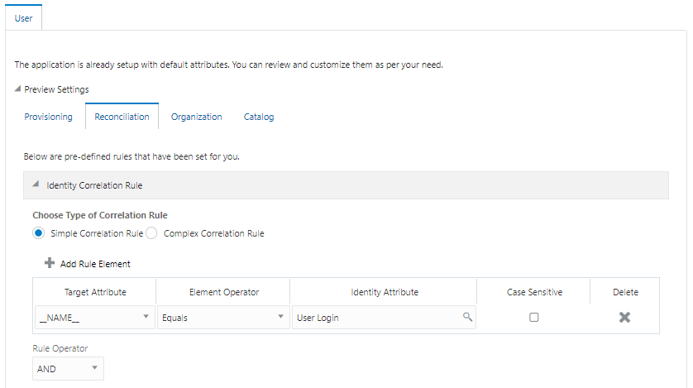693x388 pixels.
Task: Collapse the Preview Settings triangle
Action: (x=18, y=89)
